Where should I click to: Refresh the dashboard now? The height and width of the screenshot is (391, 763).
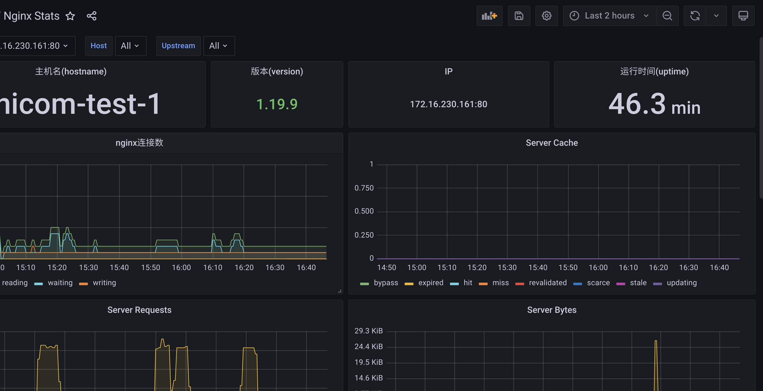[695, 16]
